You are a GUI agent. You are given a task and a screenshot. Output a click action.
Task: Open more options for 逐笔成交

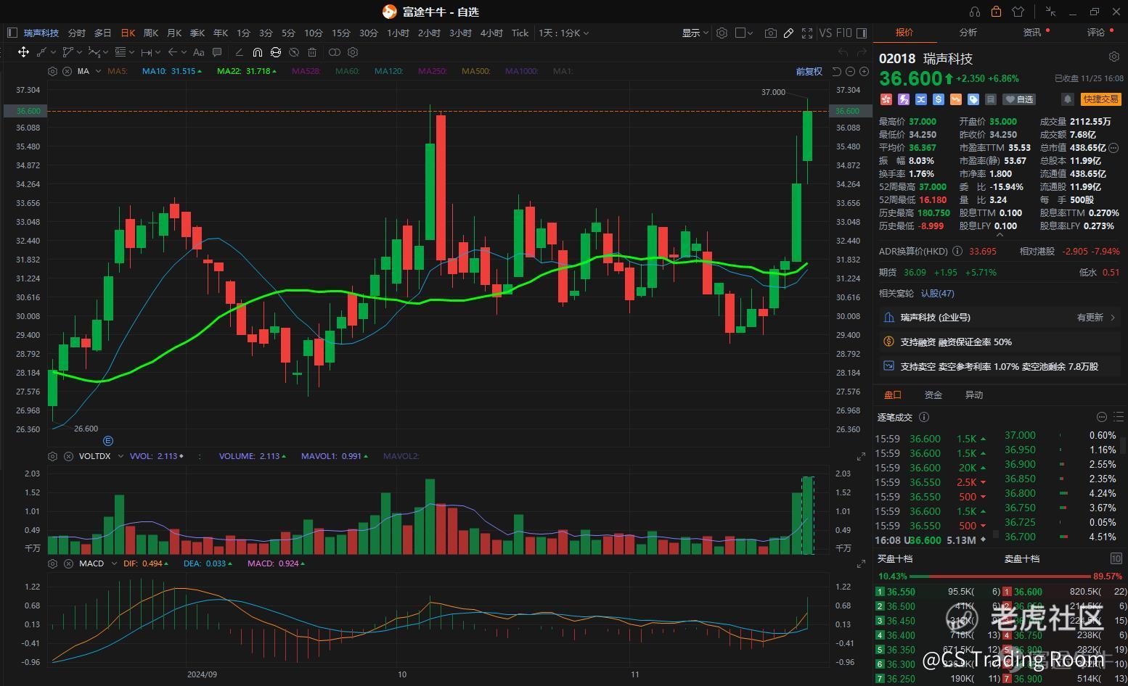(1102, 417)
